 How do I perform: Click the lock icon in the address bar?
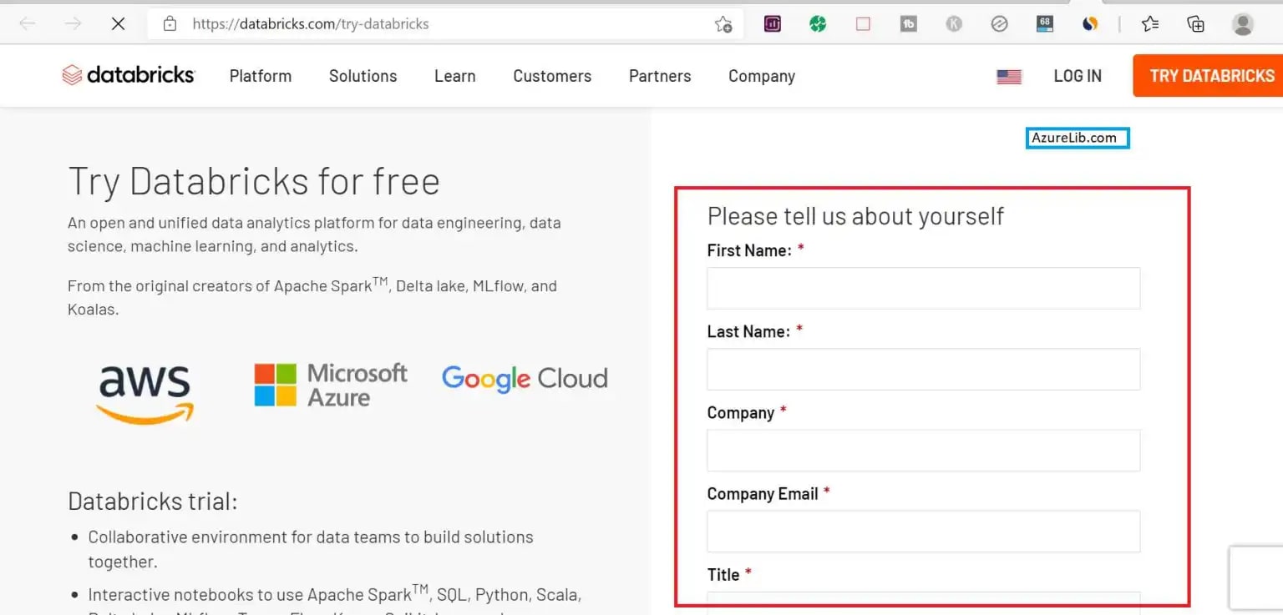[x=170, y=24]
